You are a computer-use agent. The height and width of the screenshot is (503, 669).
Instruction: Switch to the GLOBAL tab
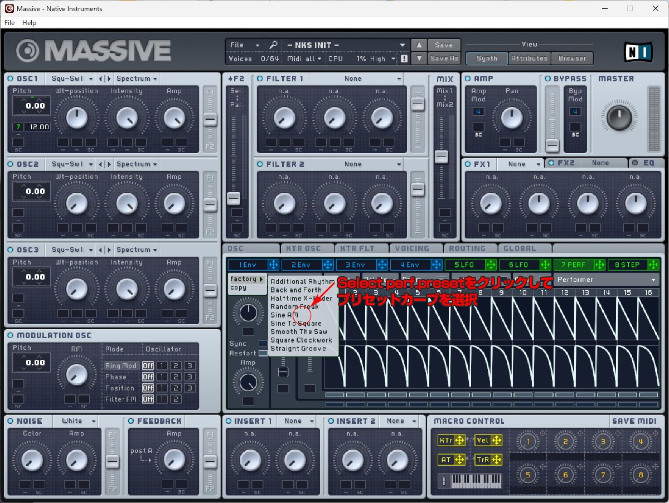(x=524, y=248)
